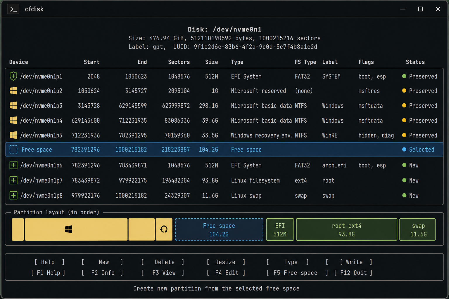Click the Windows logo block in partition layout
The height and width of the screenshot is (299, 449).
click(x=76, y=230)
